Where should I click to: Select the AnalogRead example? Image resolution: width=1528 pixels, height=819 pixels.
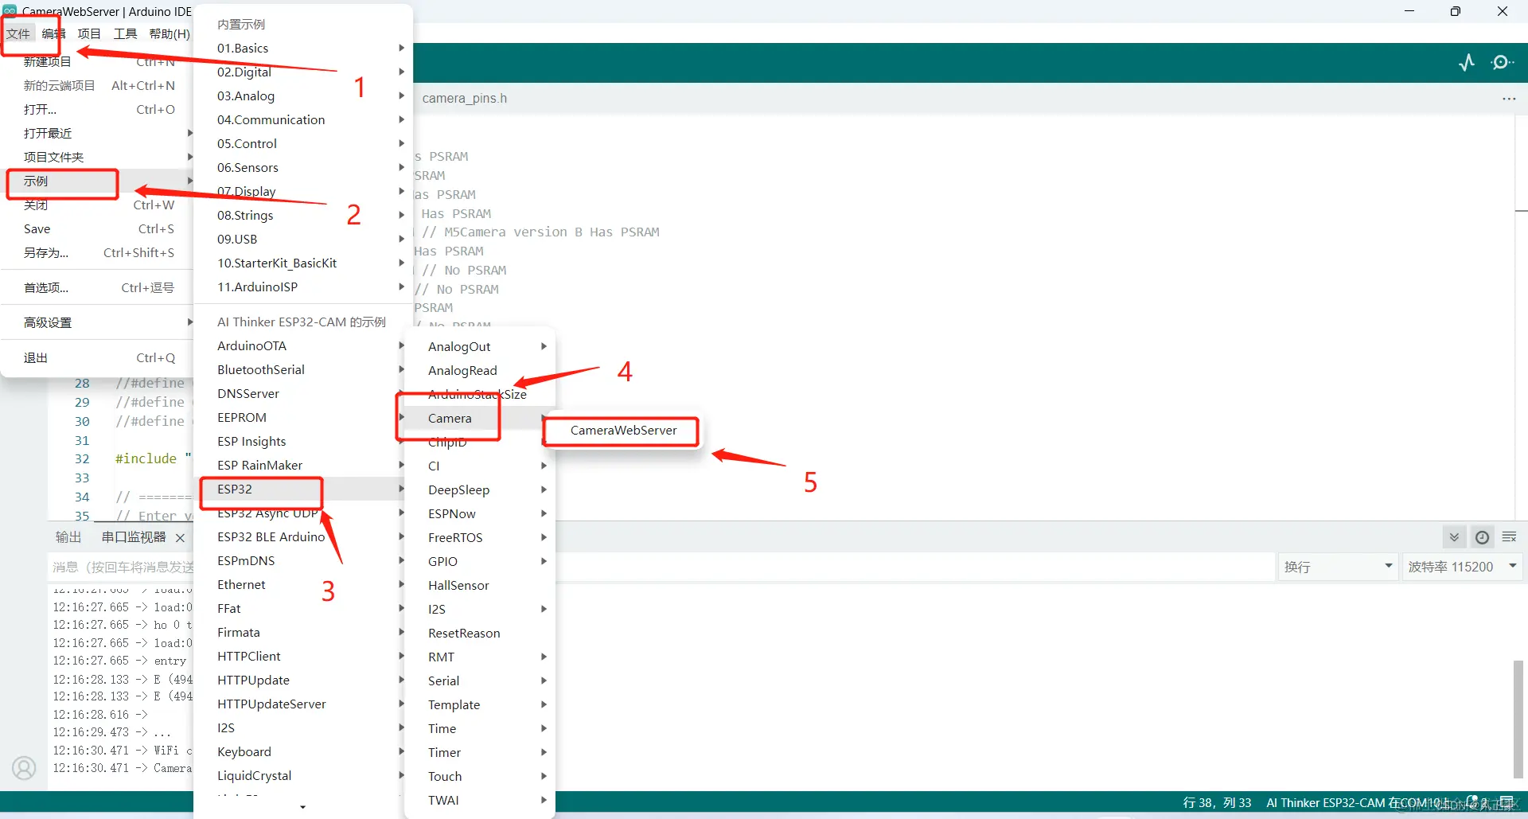(480, 370)
